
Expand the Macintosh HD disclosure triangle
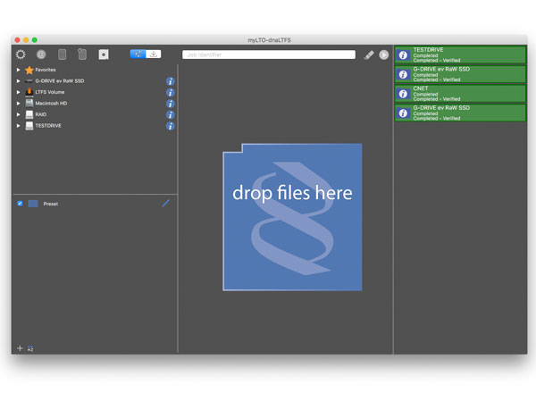click(x=18, y=104)
